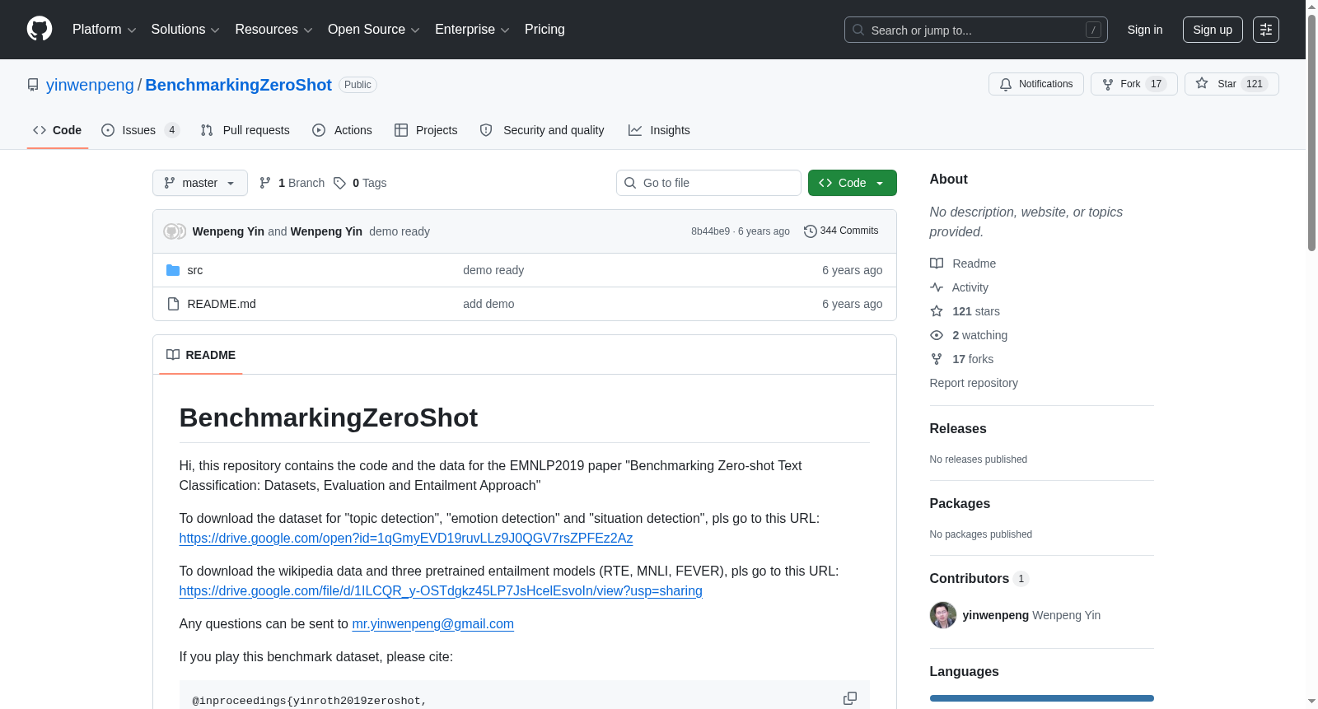Open the Packages section heading
The height and width of the screenshot is (709, 1318).
pos(960,504)
